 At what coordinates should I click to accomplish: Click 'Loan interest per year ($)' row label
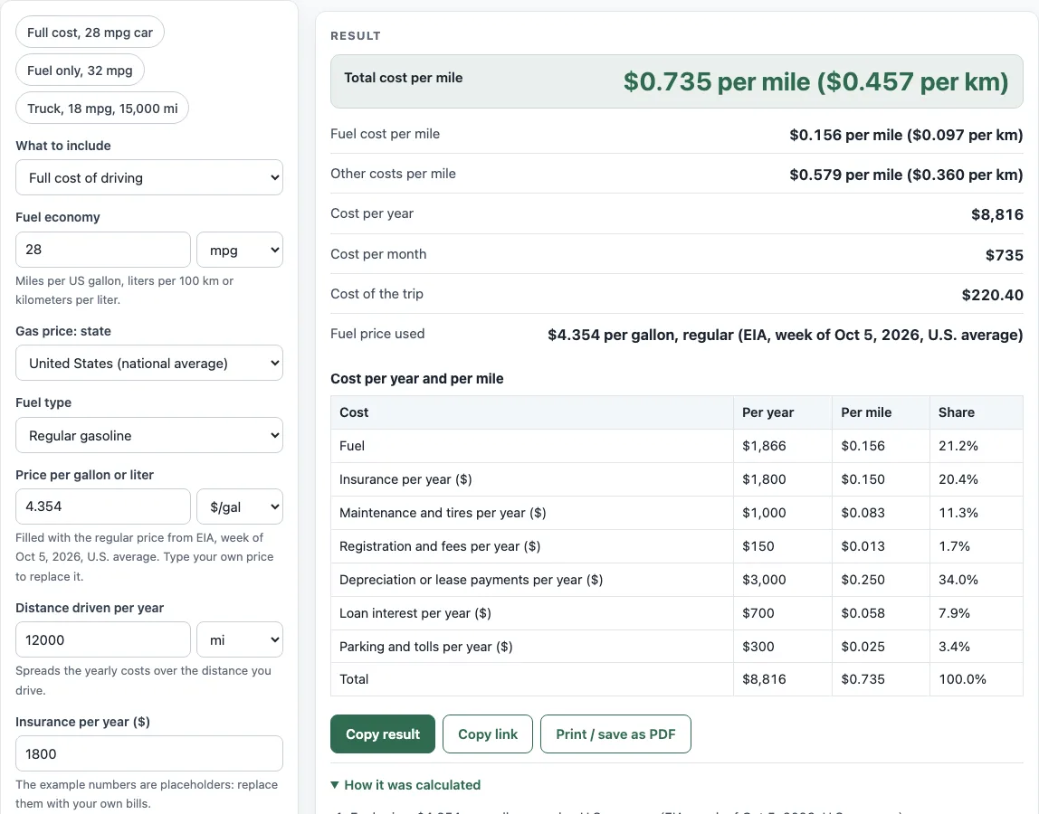pos(415,612)
